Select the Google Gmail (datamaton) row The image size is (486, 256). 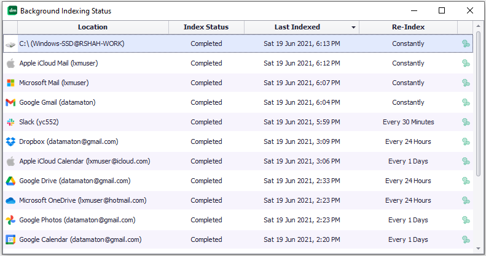238,102
